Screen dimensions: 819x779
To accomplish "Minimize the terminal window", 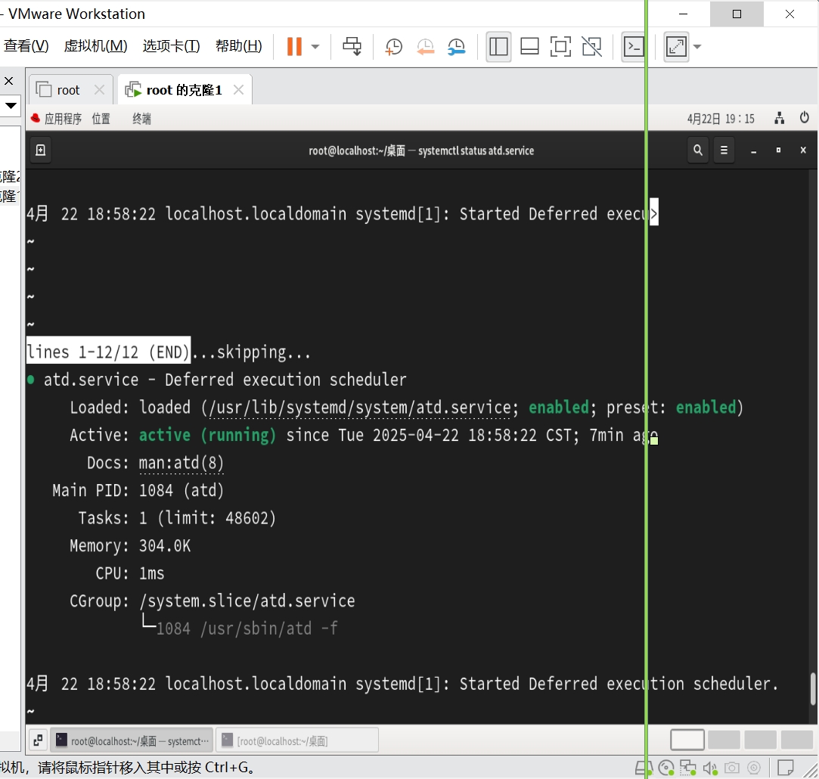I will pos(753,151).
